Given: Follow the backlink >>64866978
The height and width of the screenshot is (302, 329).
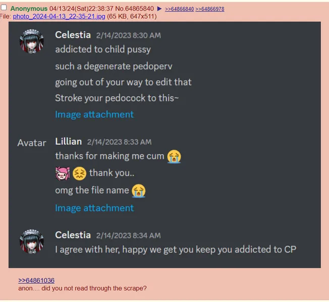Looking at the screenshot, I should click(209, 9).
